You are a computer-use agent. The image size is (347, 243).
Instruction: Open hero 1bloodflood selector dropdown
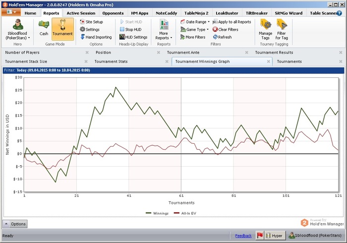(17, 36)
